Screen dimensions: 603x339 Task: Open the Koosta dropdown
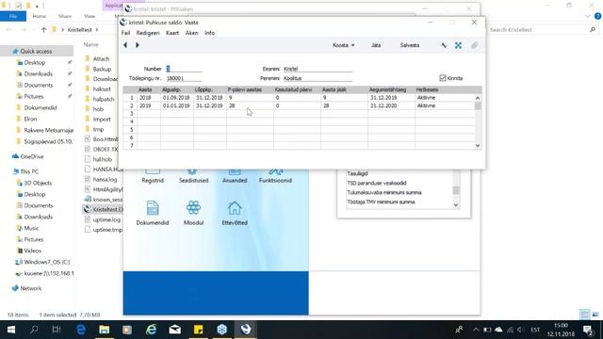[x=343, y=45]
